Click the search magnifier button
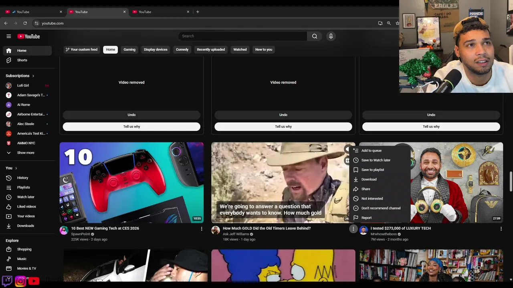Screen dimensions: 513x288 [x=315, y=36]
